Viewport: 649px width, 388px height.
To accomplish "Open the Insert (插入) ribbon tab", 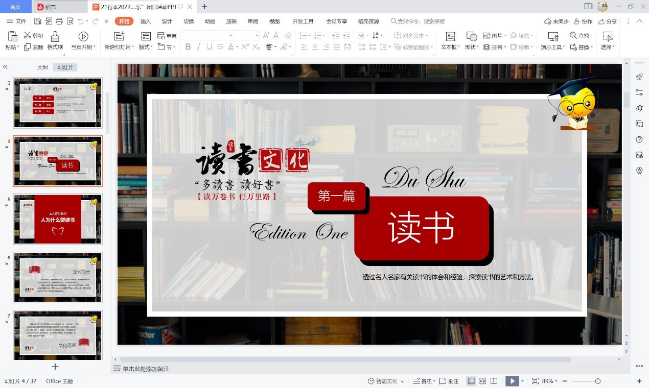I will [x=146, y=21].
